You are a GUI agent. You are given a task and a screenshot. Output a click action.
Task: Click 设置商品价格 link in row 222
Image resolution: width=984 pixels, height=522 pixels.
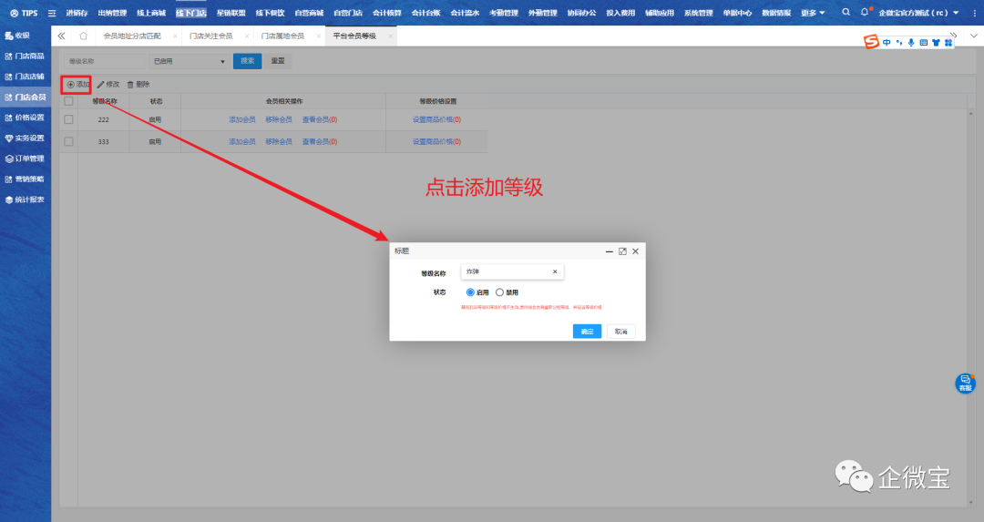tap(433, 119)
